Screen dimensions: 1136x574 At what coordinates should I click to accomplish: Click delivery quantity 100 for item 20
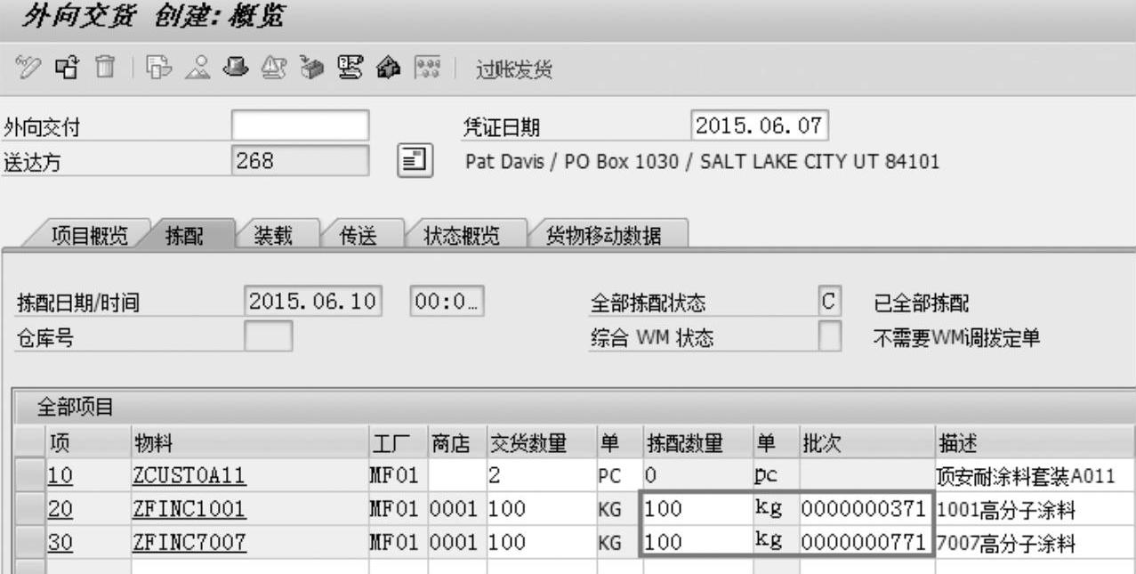click(540, 509)
